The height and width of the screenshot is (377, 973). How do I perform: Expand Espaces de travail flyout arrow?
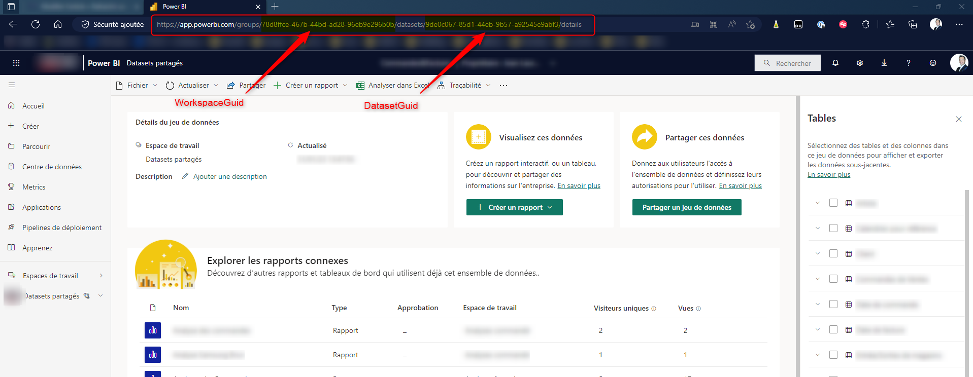click(101, 276)
